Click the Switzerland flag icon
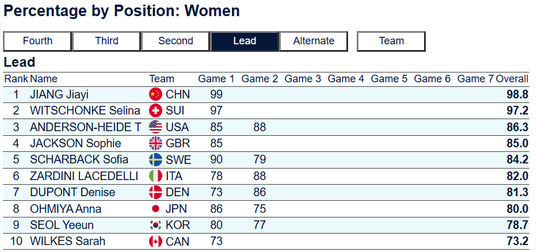 (155, 110)
